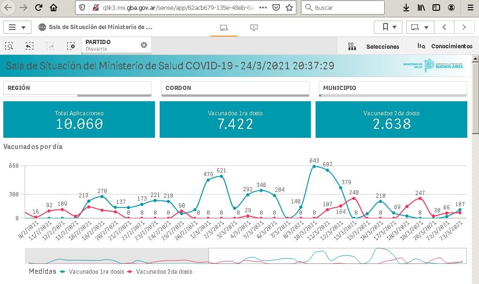Click the 650 y-axis value
This screenshot has width=479, height=284.
tap(14, 166)
